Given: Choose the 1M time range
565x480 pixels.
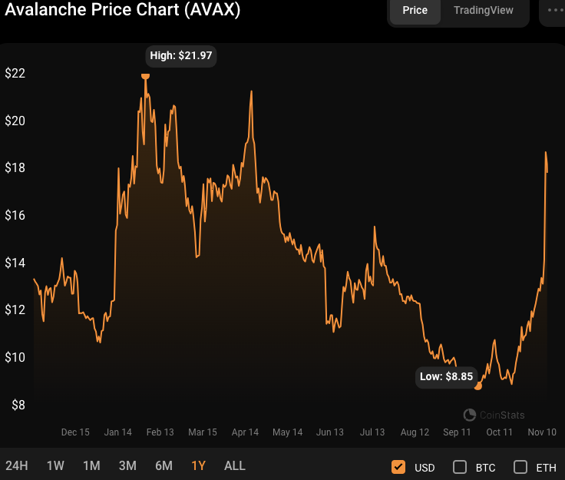Looking at the screenshot, I should click(x=91, y=465).
